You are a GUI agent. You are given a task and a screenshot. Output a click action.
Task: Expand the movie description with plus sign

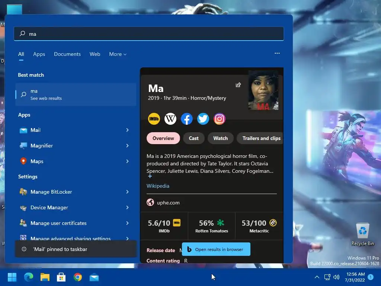[150, 176]
